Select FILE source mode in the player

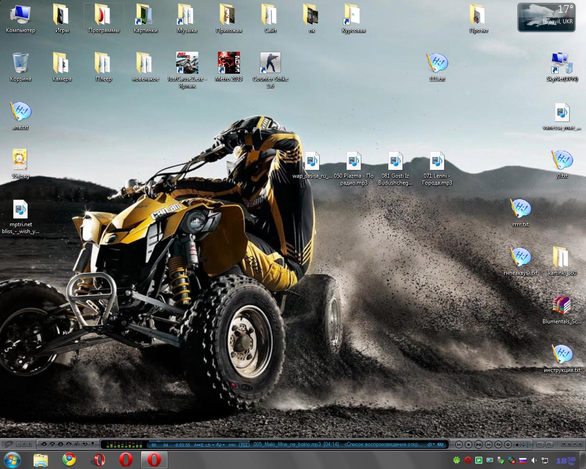244,445
